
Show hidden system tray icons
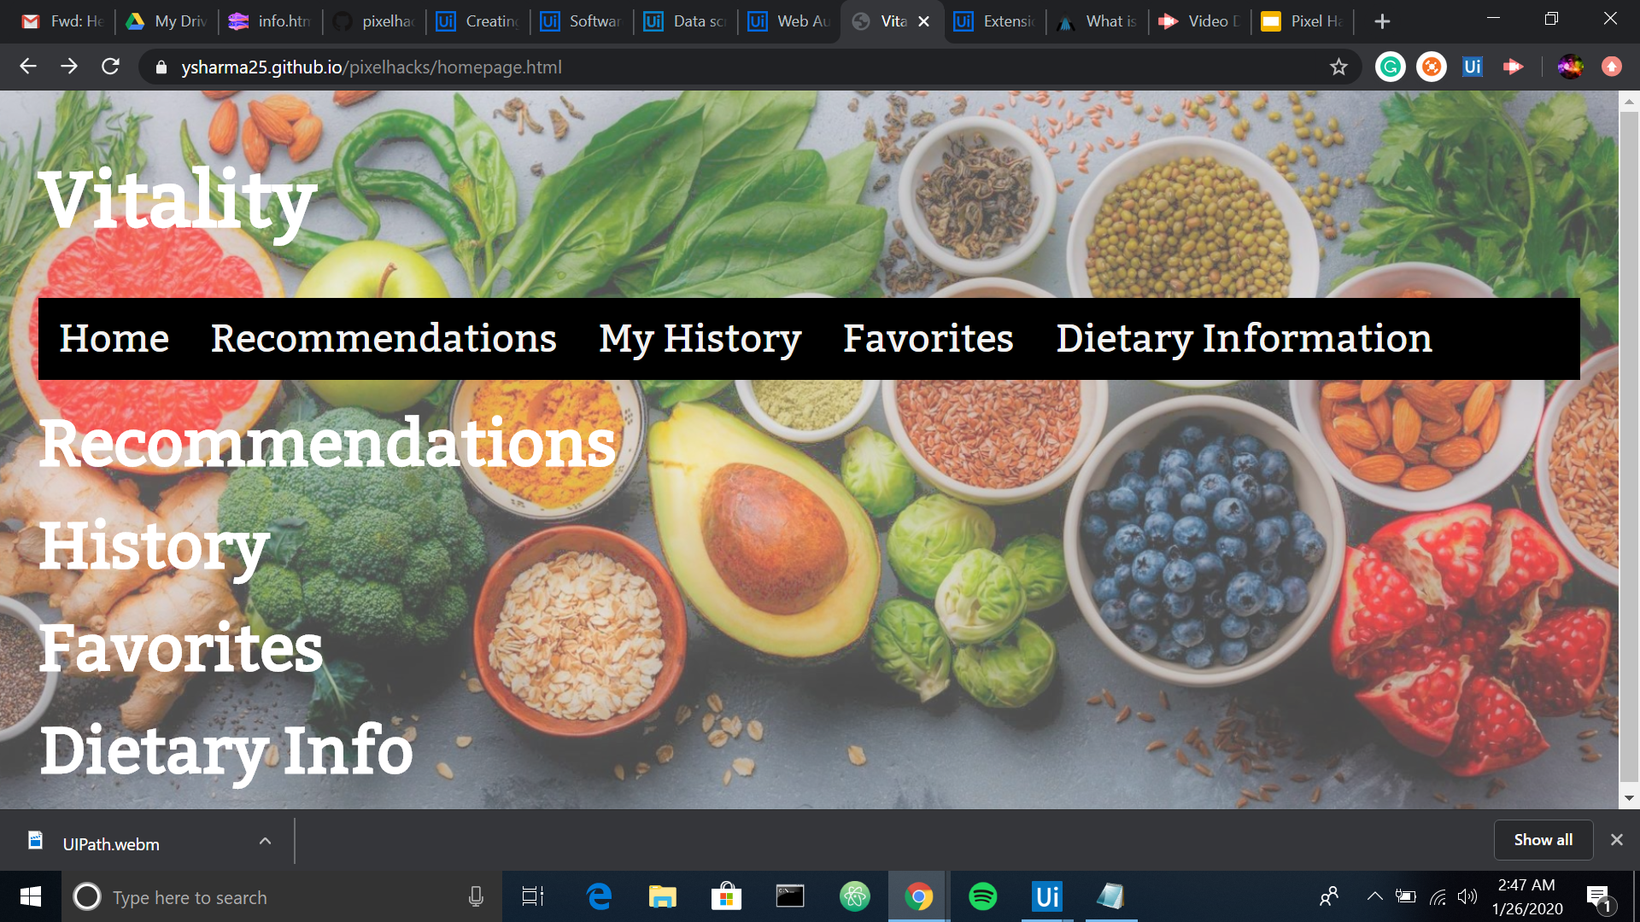[x=1374, y=896]
